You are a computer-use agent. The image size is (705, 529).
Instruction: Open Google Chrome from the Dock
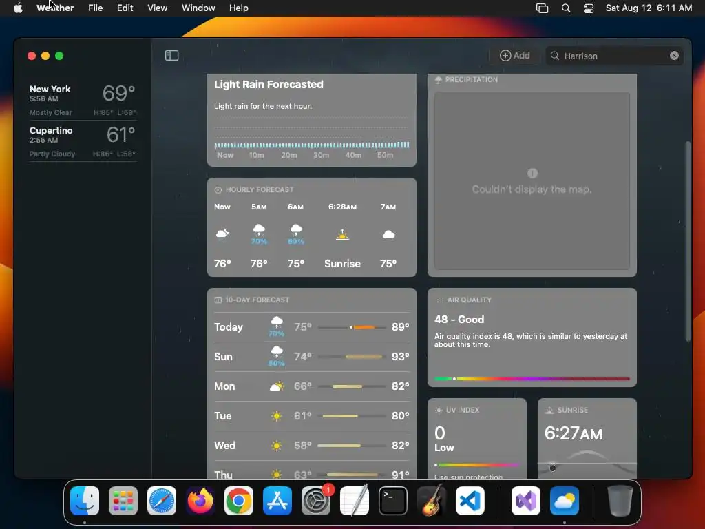pos(239,501)
